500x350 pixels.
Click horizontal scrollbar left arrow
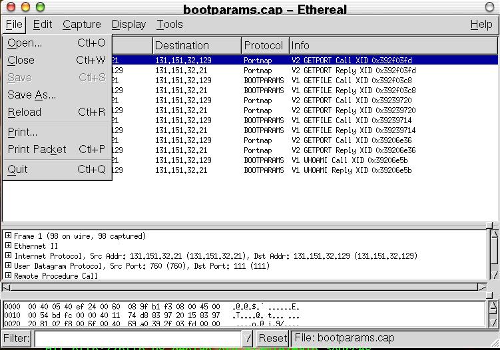click(x=7, y=287)
